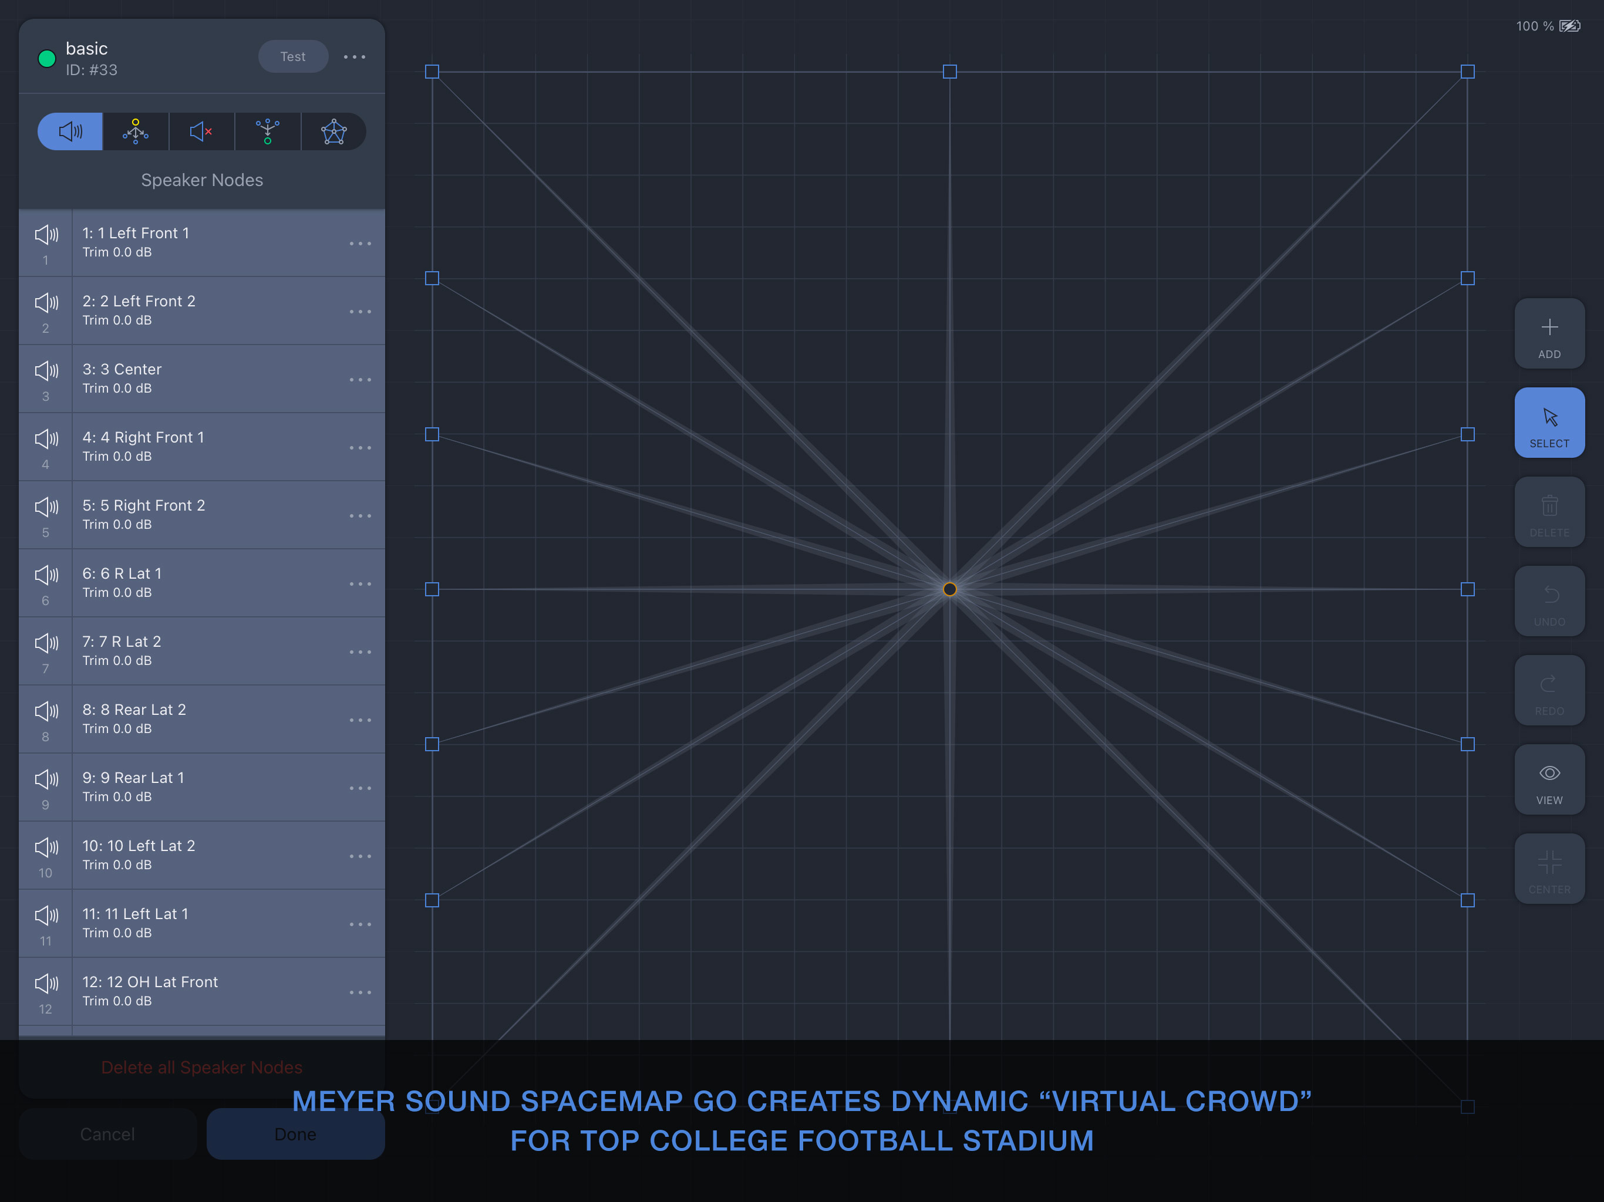Image resolution: width=1604 pixels, height=1202 pixels.
Task: Open the VIEW eye options
Action: 1549,779
